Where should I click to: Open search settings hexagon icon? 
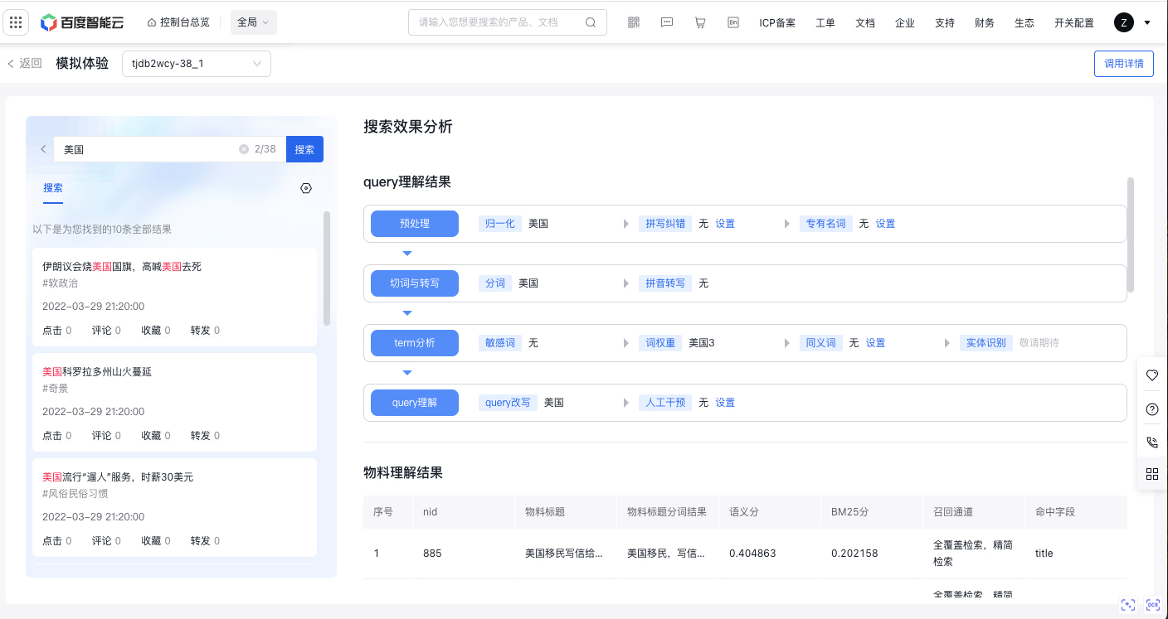(306, 188)
